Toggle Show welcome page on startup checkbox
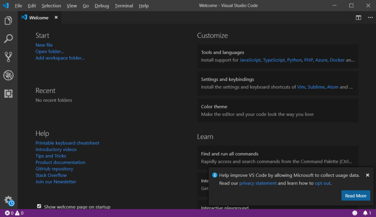 tap(39, 206)
